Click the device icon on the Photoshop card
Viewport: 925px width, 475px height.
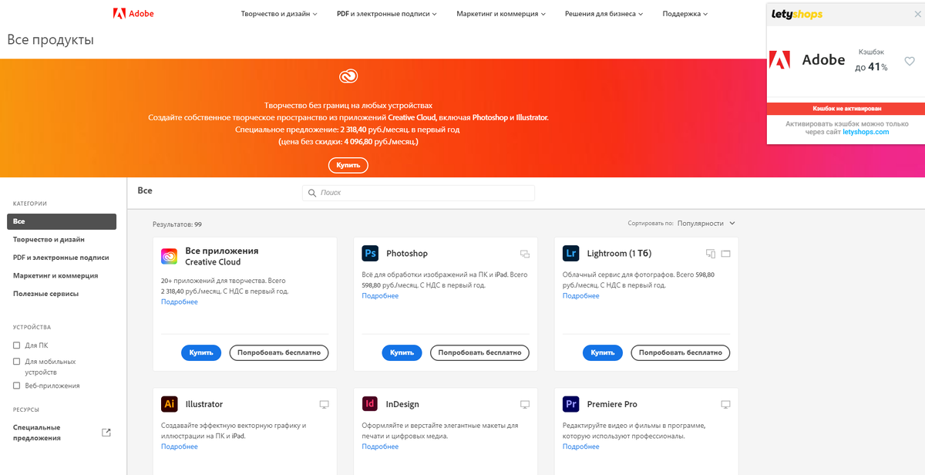pyautogui.click(x=525, y=254)
